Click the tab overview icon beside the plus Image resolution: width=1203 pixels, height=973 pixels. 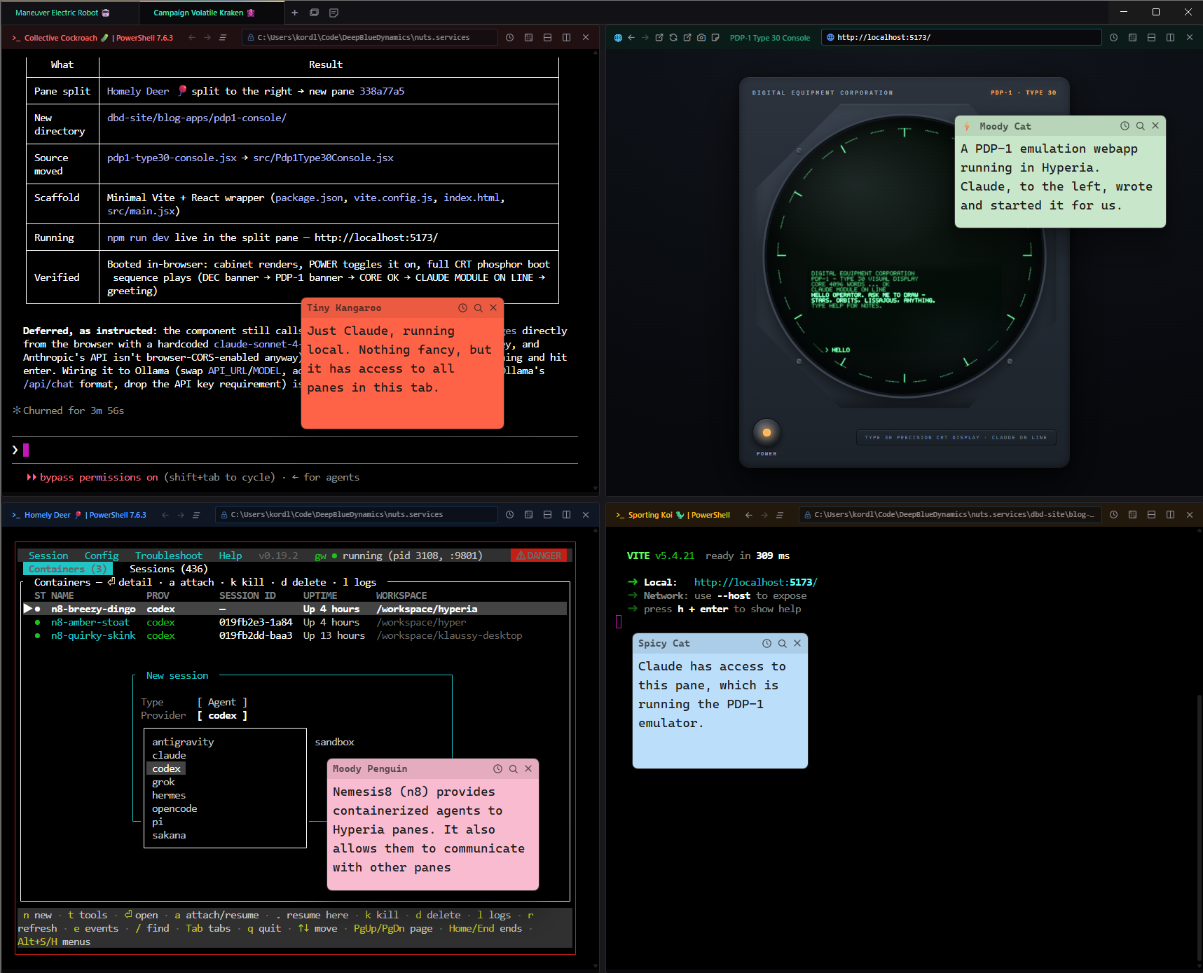(x=314, y=13)
